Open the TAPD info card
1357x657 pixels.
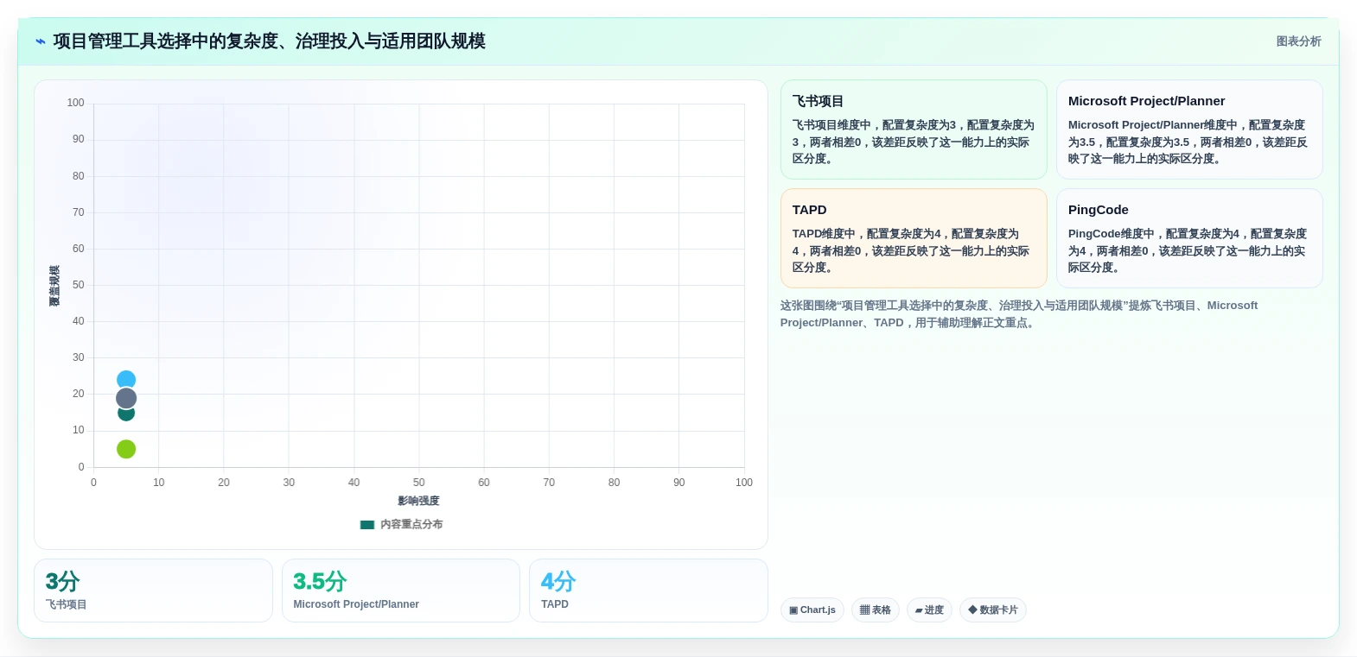point(914,238)
